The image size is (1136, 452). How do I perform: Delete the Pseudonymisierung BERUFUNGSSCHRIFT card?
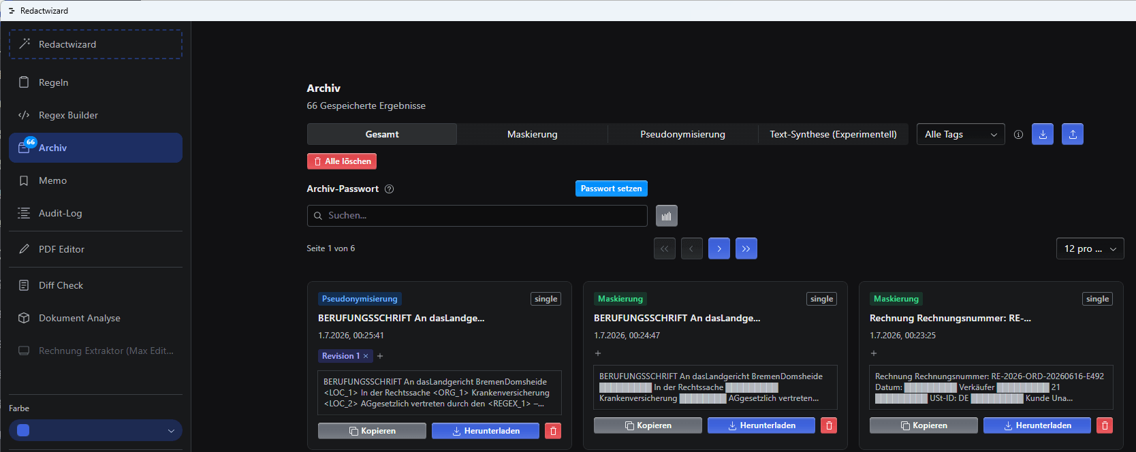pos(553,431)
